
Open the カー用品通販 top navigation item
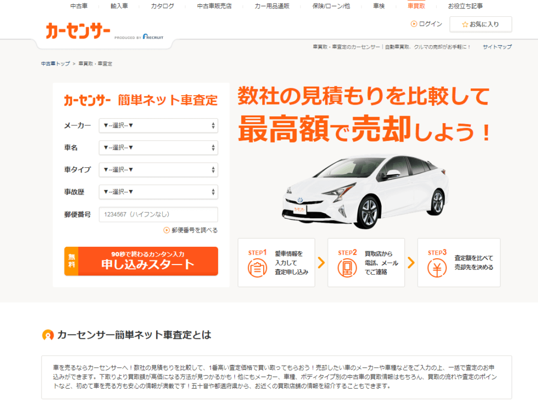click(272, 6)
